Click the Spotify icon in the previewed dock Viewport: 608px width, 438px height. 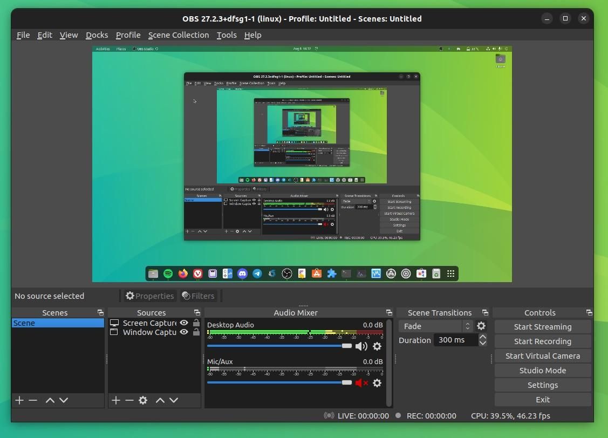tap(168, 273)
